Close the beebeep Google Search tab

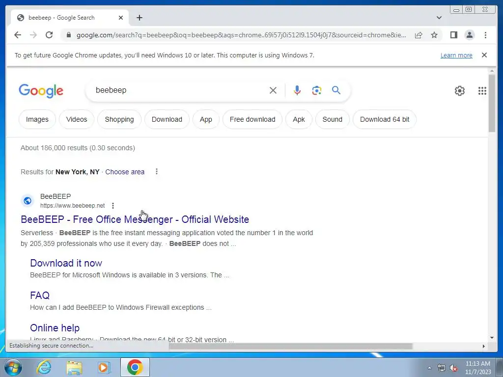tap(121, 18)
